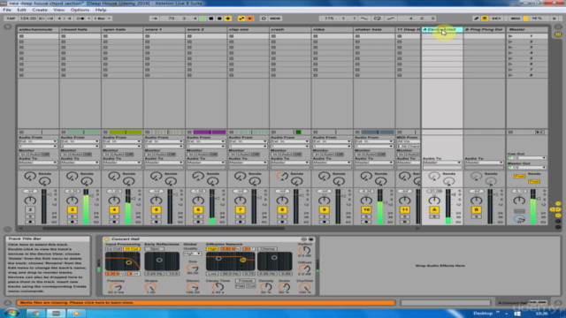Click the NEW scene capture button

pyautogui.click(x=275, y=19)
